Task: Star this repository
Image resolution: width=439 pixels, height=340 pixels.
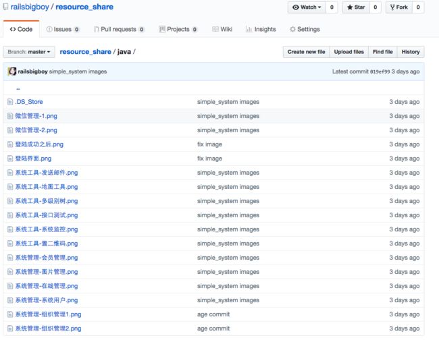Action: [356, 7]
